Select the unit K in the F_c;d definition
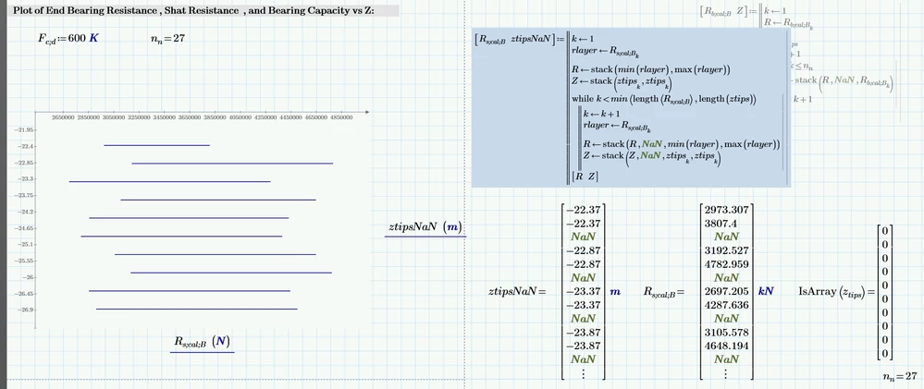The image size is (924, 389). pyautogui.click(x=94, y=38)
